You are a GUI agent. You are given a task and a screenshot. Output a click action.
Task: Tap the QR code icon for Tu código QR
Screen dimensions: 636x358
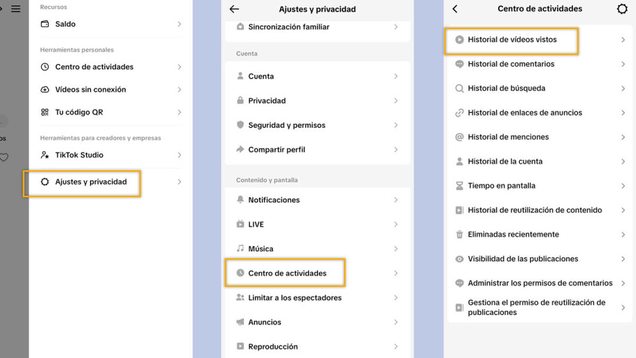[45, 112]
